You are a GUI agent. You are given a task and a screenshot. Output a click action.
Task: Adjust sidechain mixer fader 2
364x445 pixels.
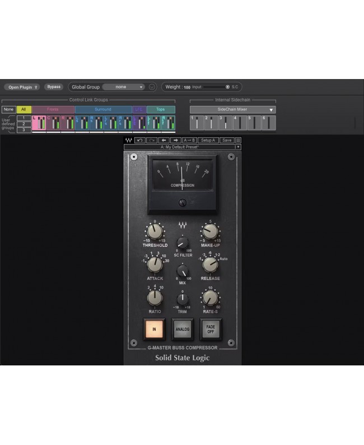coord(211,123)
